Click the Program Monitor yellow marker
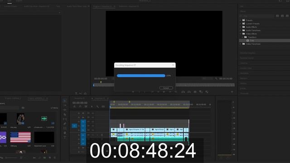 [101, 82]
